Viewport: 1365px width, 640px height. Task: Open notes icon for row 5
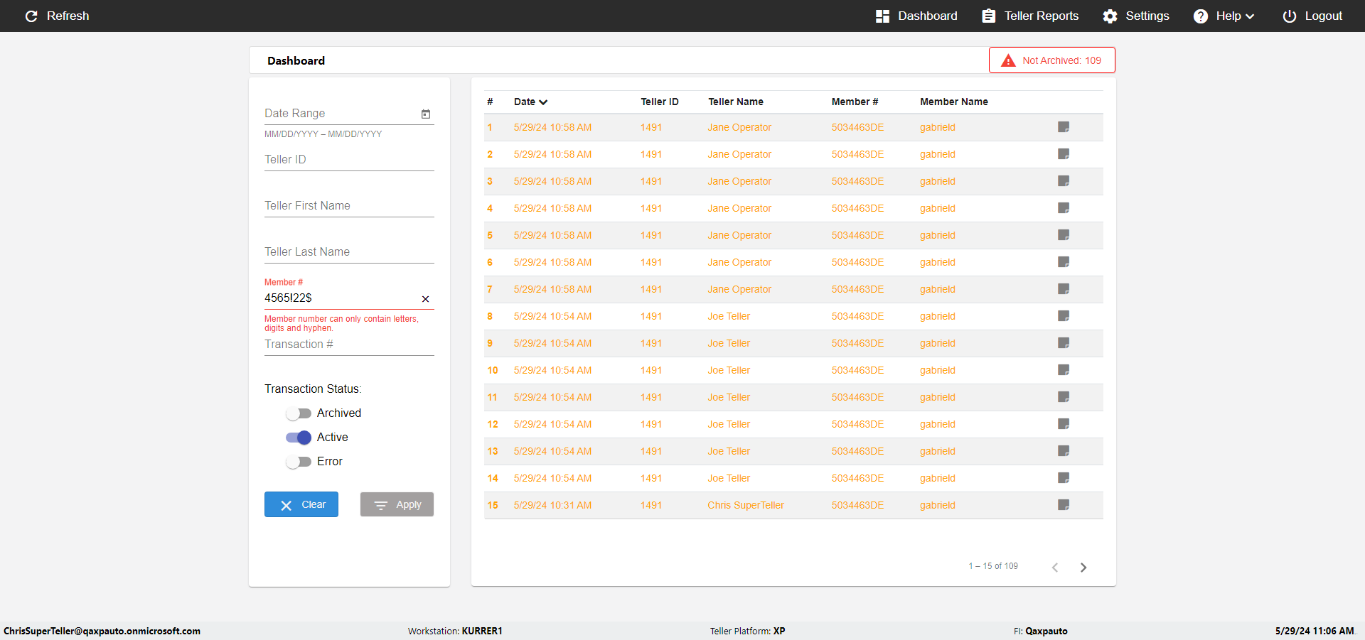1064,235
